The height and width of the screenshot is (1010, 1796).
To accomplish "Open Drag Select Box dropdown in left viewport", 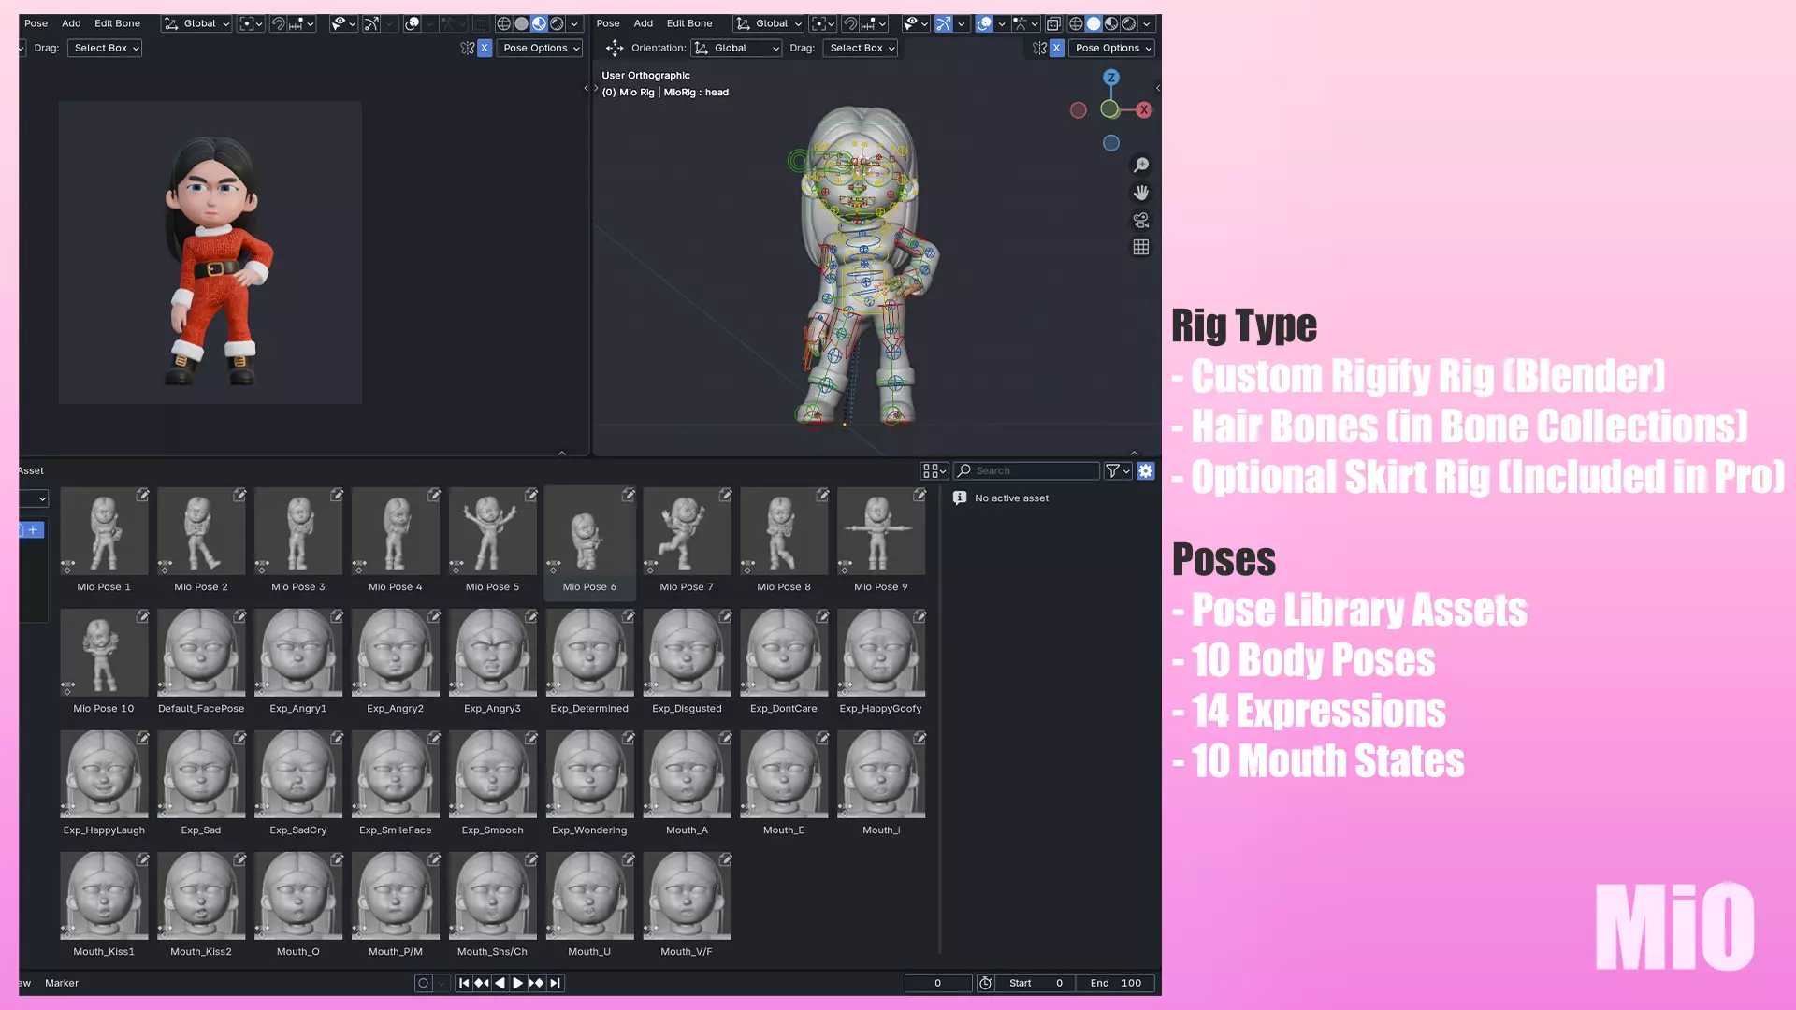I will pos(104,48).
